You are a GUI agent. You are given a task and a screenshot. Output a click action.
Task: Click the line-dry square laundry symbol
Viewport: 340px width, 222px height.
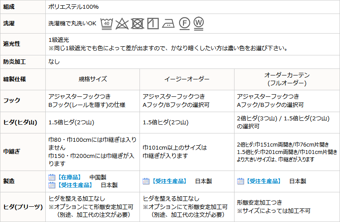click(153, 23)
